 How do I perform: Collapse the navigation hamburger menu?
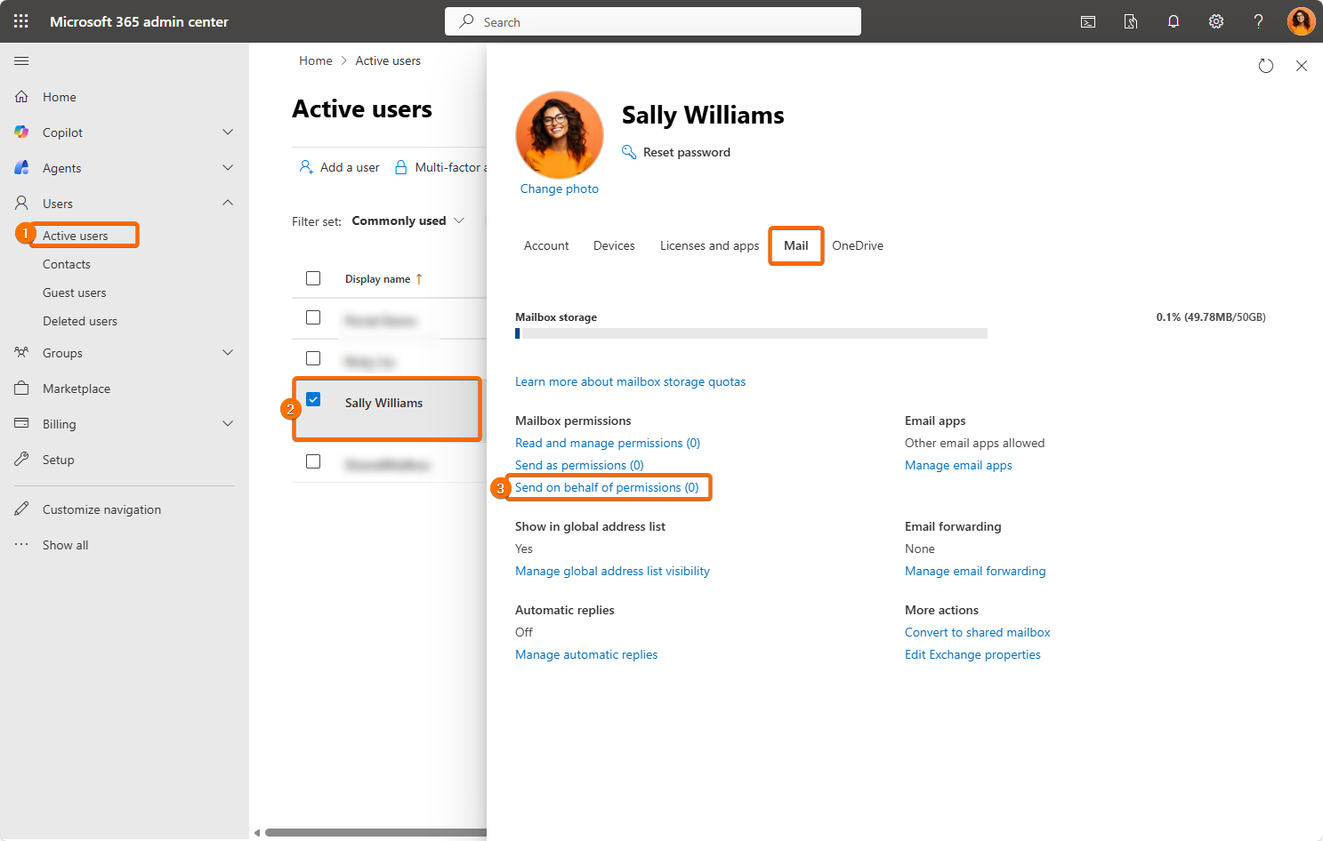tap(21, 60)
